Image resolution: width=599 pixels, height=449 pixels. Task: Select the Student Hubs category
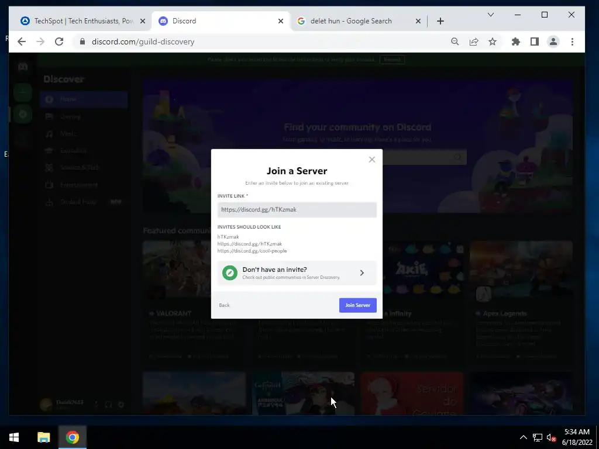(x=84, y=202)
